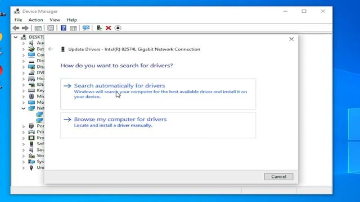360x202 pixels.
Task: Click the Keyboards category icon
Action: click(x=31, y=90)
